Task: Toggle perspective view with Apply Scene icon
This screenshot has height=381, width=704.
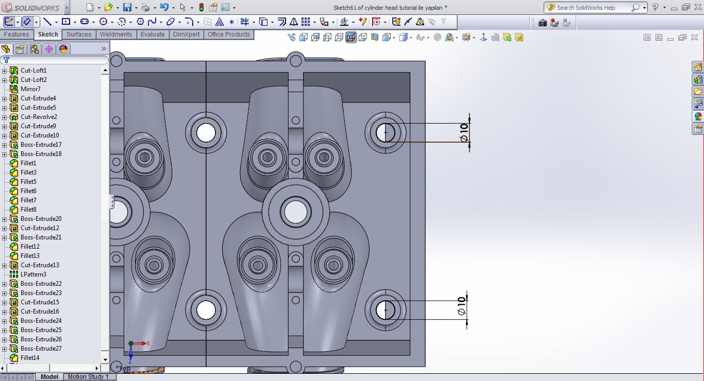Action: (449, 36)
